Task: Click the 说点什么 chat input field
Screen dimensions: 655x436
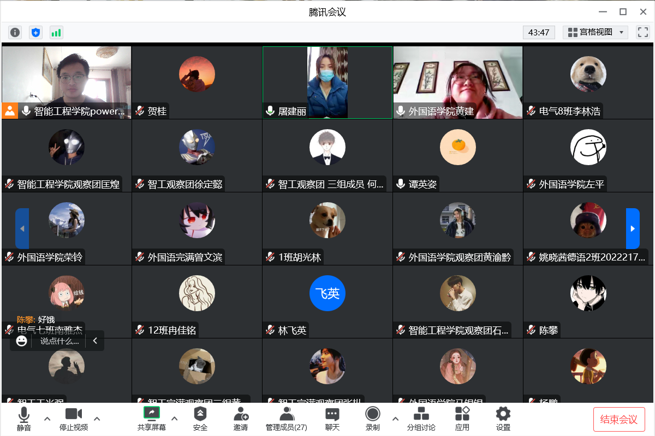Action: [x=59, y=341]
